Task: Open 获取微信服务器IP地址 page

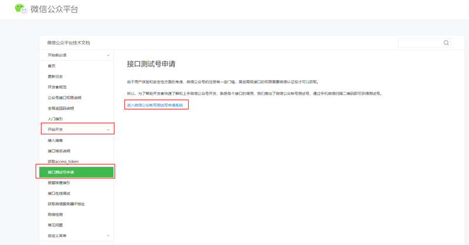Action: coord(66,204)
